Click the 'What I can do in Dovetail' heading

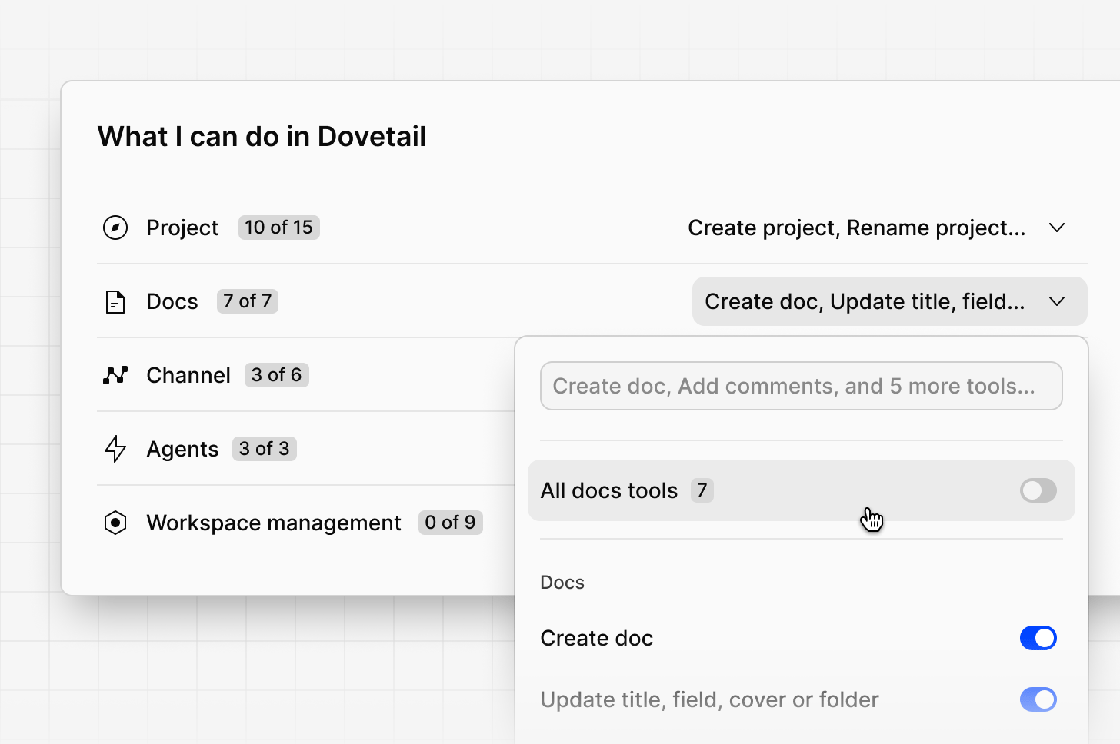(x=262, y=137)
